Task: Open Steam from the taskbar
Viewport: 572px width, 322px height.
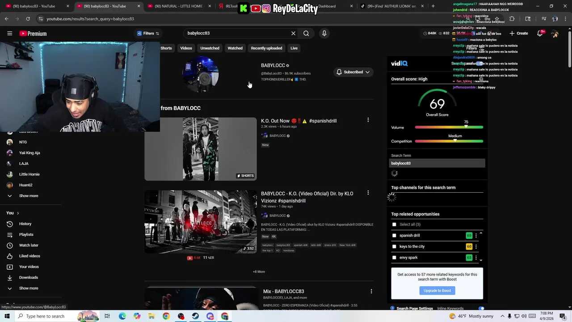Action: (195, 316)
